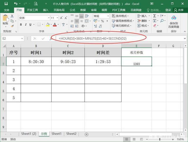Click the Clear eraser icon
This screenshot has width=188, height=142.
tap(155, 26)
